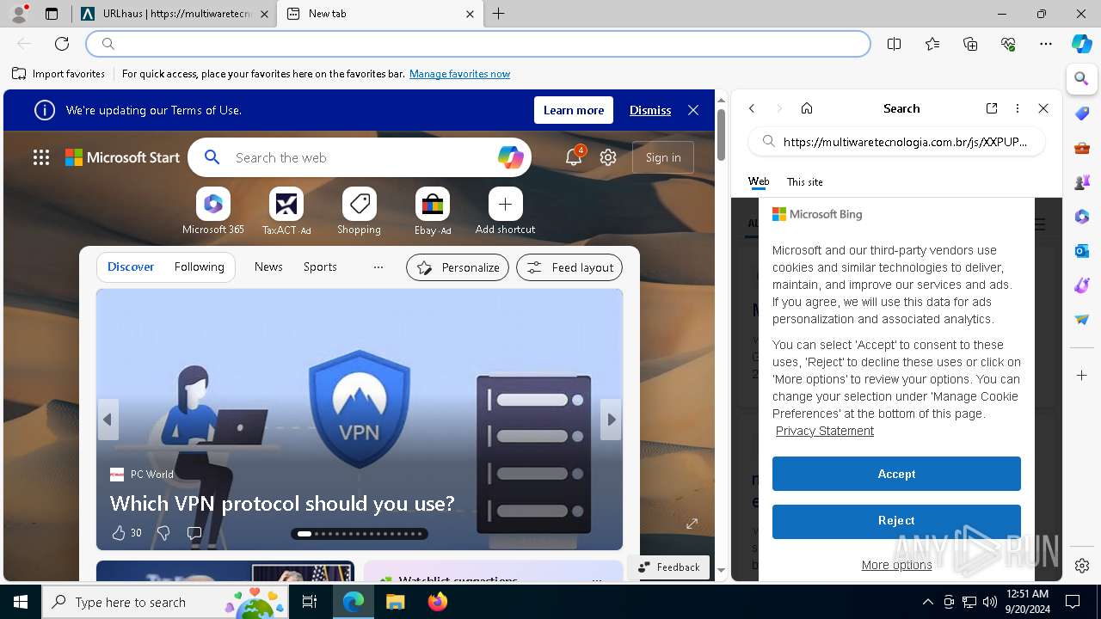Dismiss the Terms of Use banner
This screenshot has width=1101, height=619.
[650, 110]
